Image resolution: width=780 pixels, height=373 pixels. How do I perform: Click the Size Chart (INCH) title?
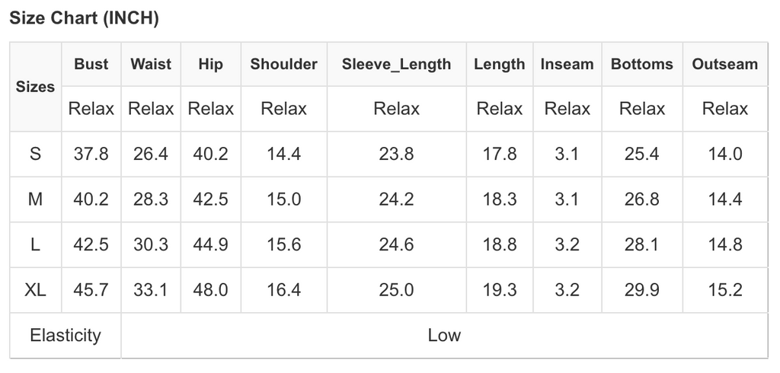[84, 19]
